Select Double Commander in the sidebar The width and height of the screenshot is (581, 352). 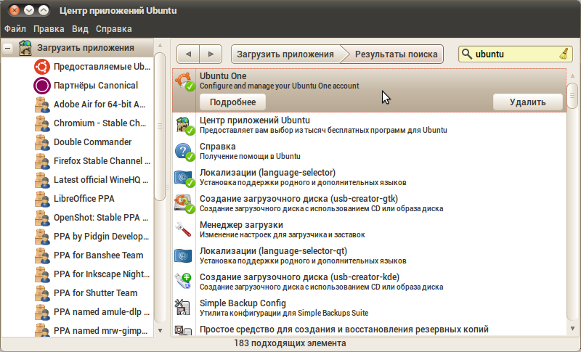[92, 142]
